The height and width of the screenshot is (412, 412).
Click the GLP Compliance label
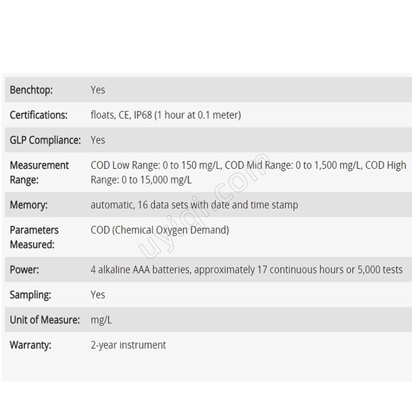(x=45, y=140)
